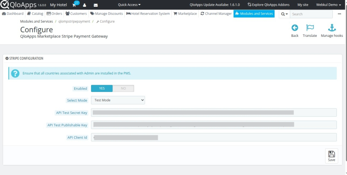The width and height of the screenshot is (347, 175).
Task: Select the Modules and Services tab
Action: [254, 14]
